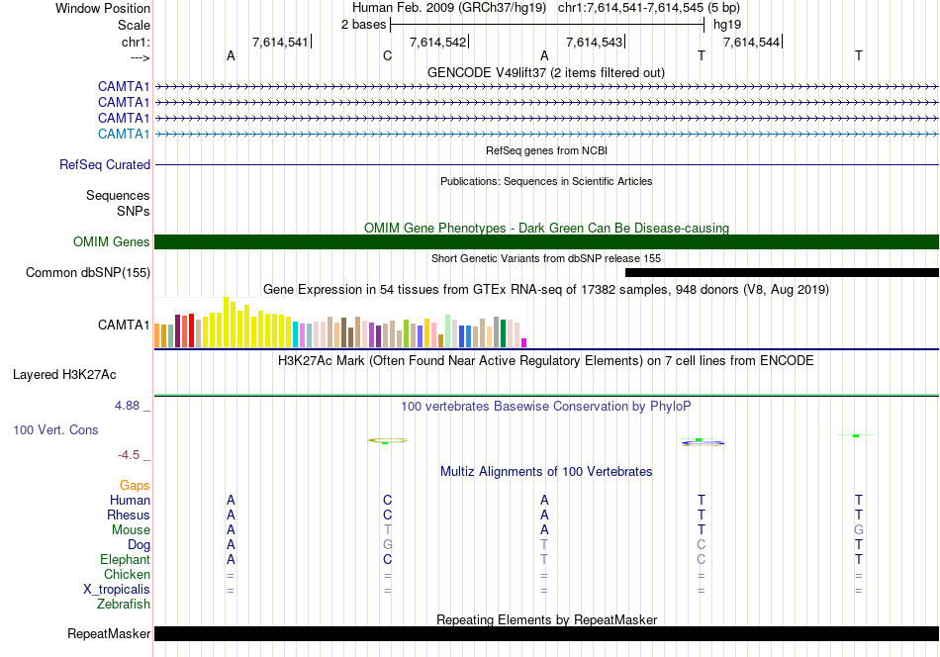Click the dark red GTEx expression bar
The height and width of the screenshot is (657, 940).
click(x=177, y=330)
